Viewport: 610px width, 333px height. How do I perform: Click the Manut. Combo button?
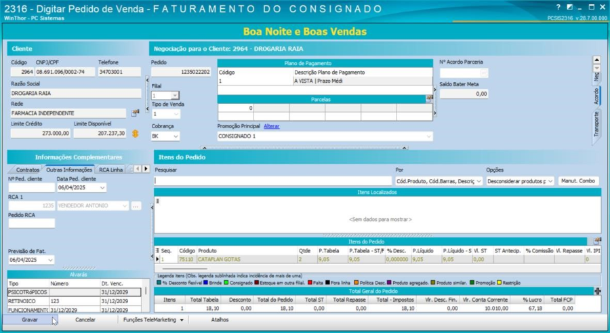click(x=577, y=180)
